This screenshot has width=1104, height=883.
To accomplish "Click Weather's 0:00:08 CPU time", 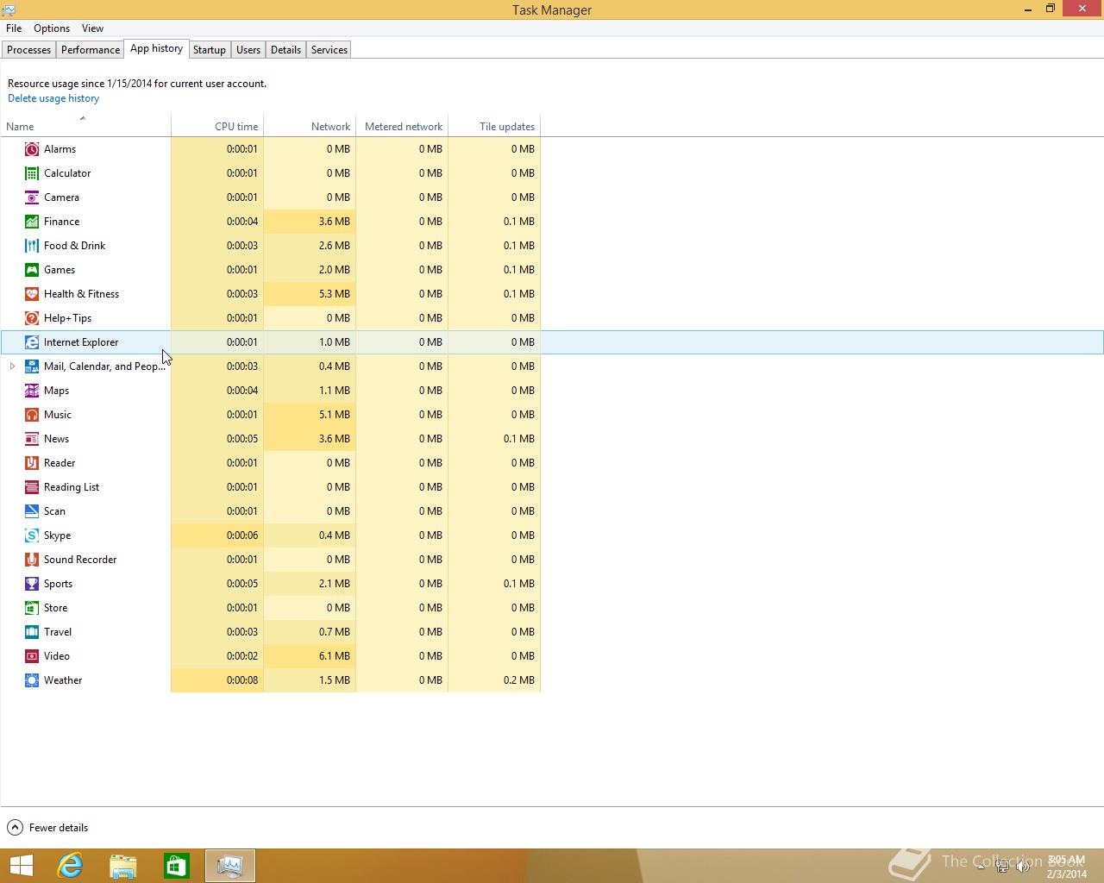I will pos(242,680).
